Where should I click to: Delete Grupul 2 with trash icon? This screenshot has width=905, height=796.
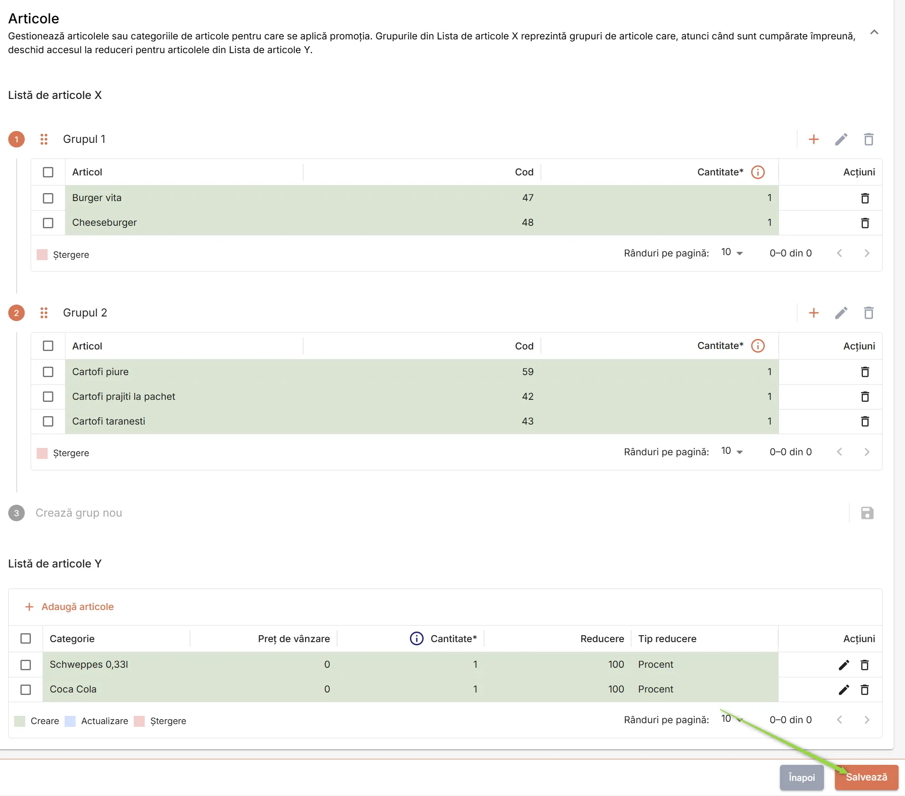tap(868, 313)
